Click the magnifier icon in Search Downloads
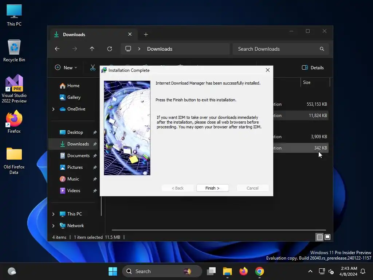Image resolution: width=373 pixels, height=280 pixels. point(322,49)
